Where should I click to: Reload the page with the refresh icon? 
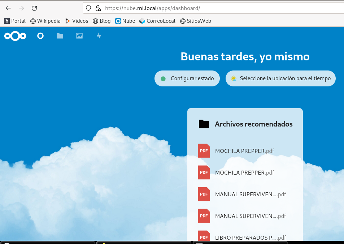tap(34, 8)
